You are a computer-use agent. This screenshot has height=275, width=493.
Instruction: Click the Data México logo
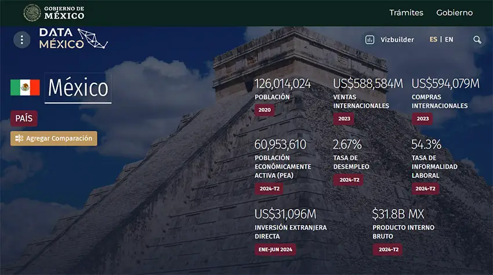pyautogui.click(x=74, y=39)
